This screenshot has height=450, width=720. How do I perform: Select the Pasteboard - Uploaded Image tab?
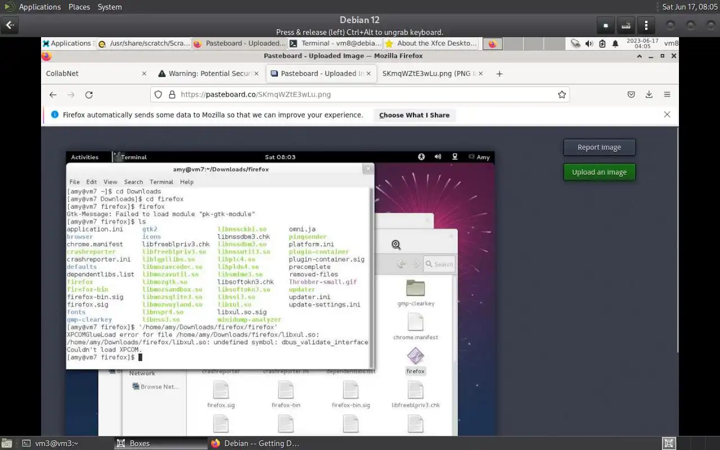[x=321, y=73]
